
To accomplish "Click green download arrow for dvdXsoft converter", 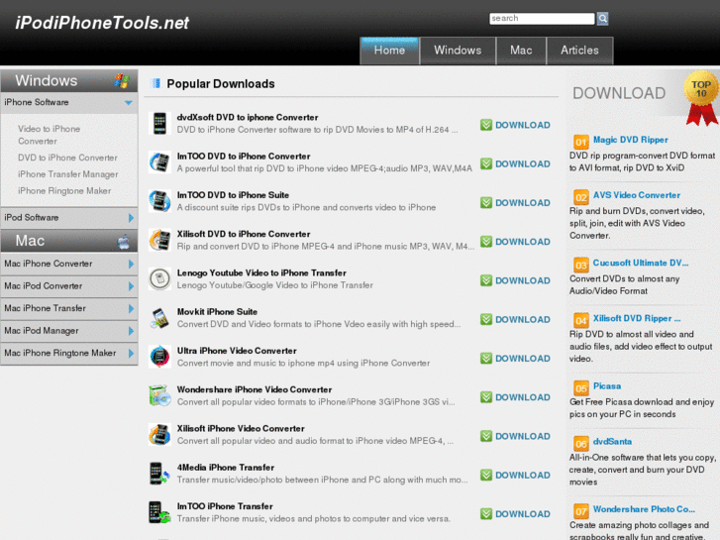I will (x=486, y=125).
